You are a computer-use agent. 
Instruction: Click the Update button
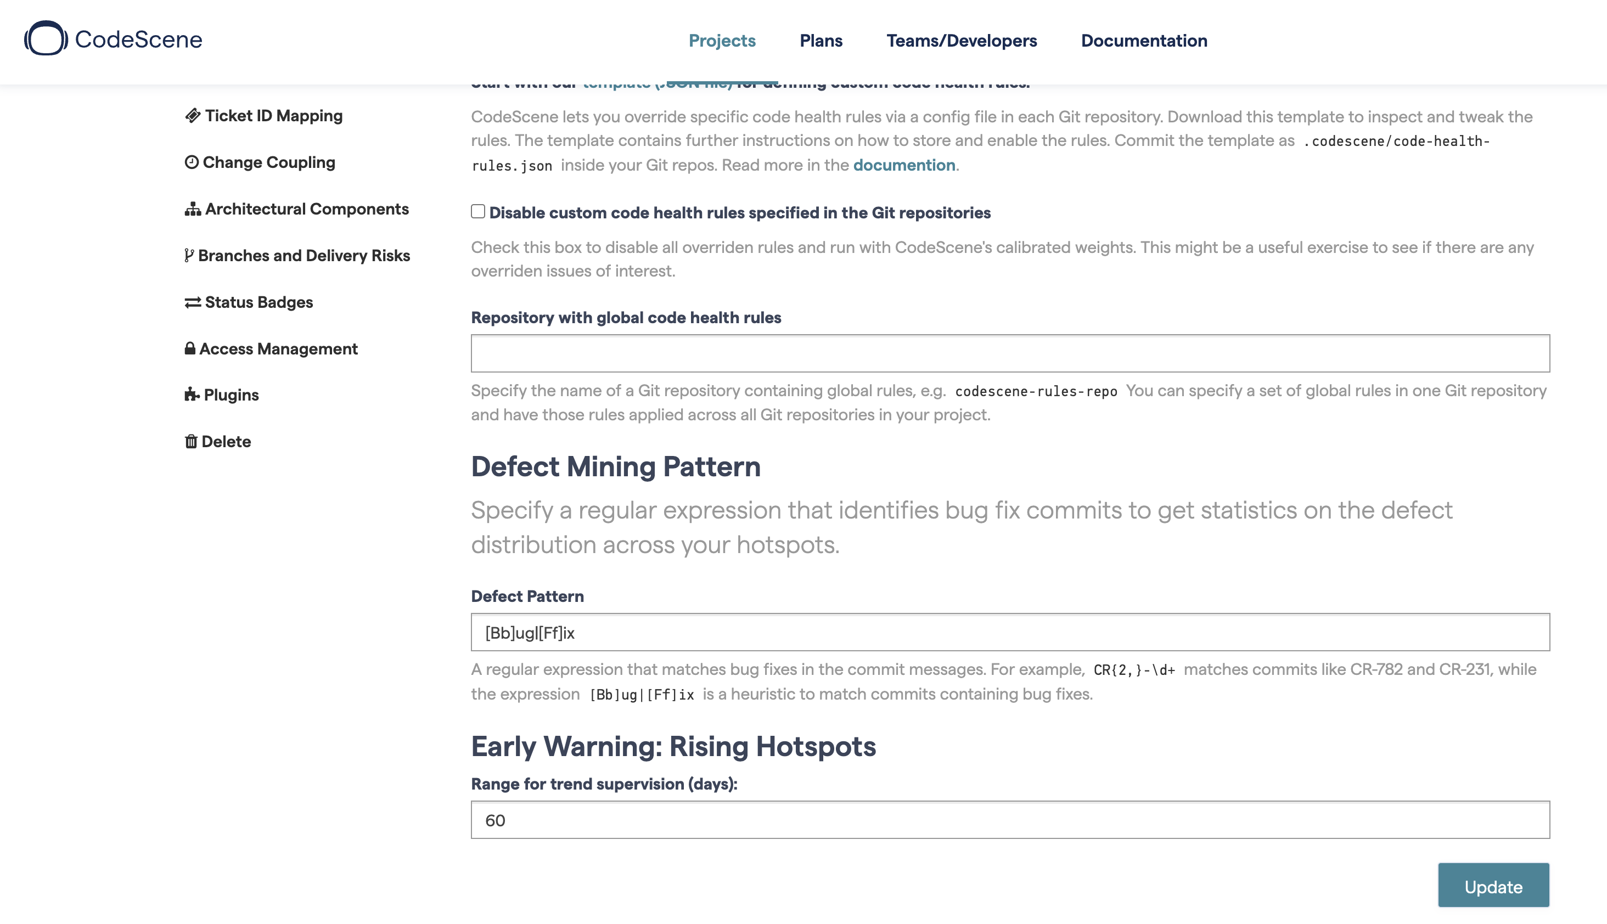click(1493, 885)
